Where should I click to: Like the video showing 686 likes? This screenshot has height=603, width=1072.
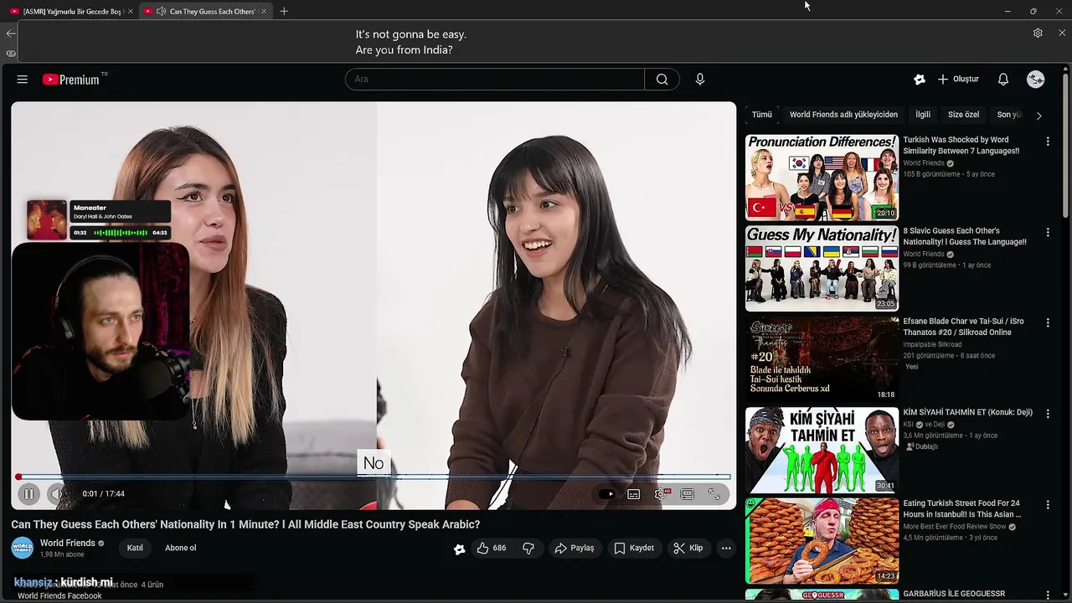492,549
